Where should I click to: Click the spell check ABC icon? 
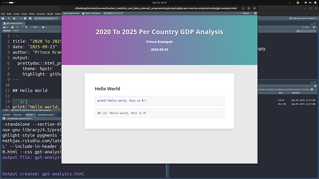(23, 27)
